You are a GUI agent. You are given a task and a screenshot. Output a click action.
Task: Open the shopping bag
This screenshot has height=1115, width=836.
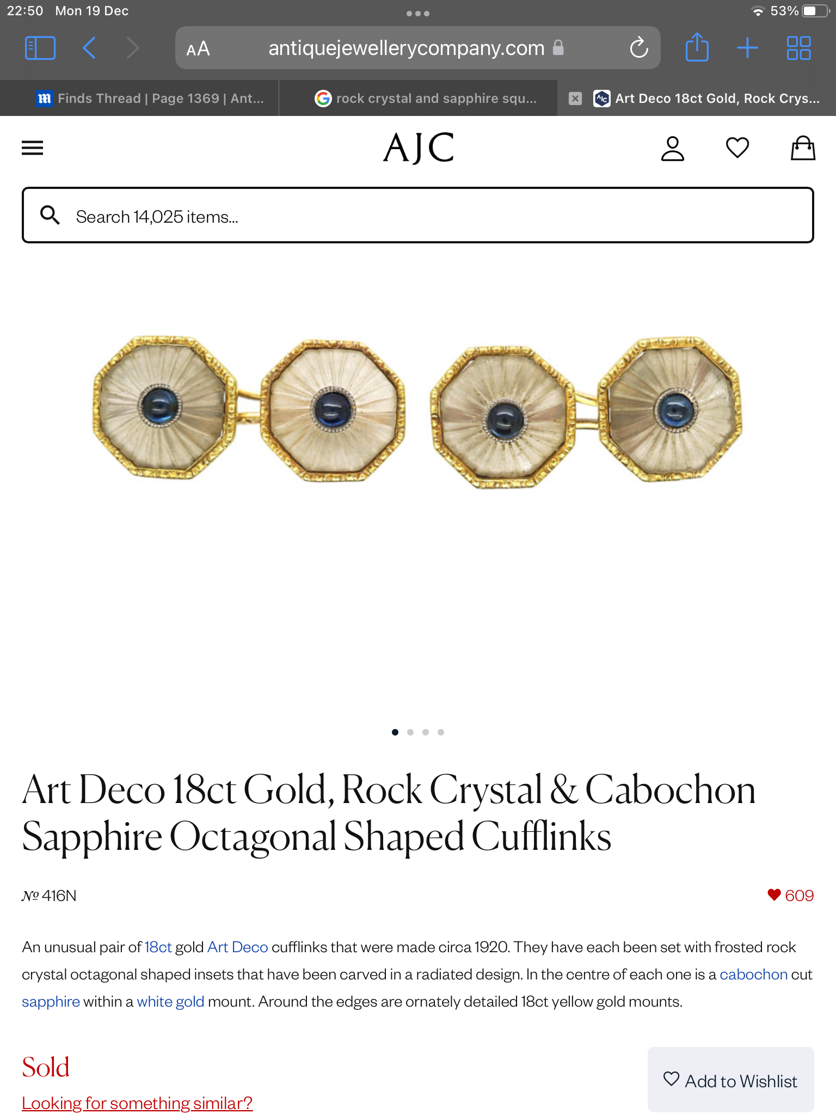[803, 148]
